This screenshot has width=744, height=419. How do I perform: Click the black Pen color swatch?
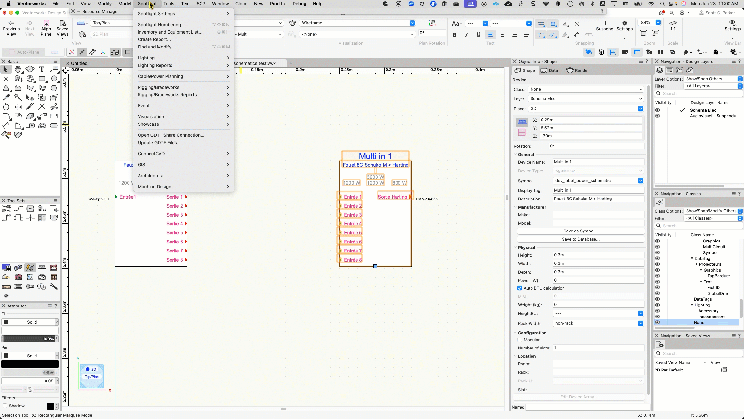[x=30, y=364]
